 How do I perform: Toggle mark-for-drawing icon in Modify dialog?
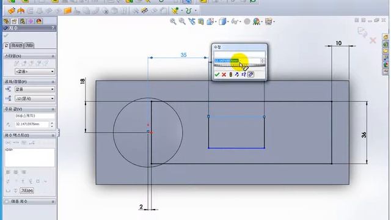click(x=250, y=75)
